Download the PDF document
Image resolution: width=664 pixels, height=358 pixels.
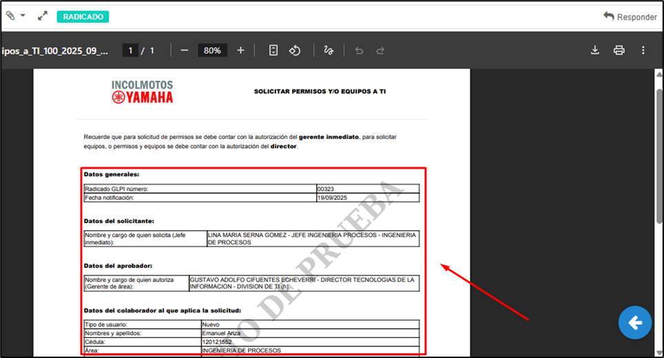(x=595, y=50)
